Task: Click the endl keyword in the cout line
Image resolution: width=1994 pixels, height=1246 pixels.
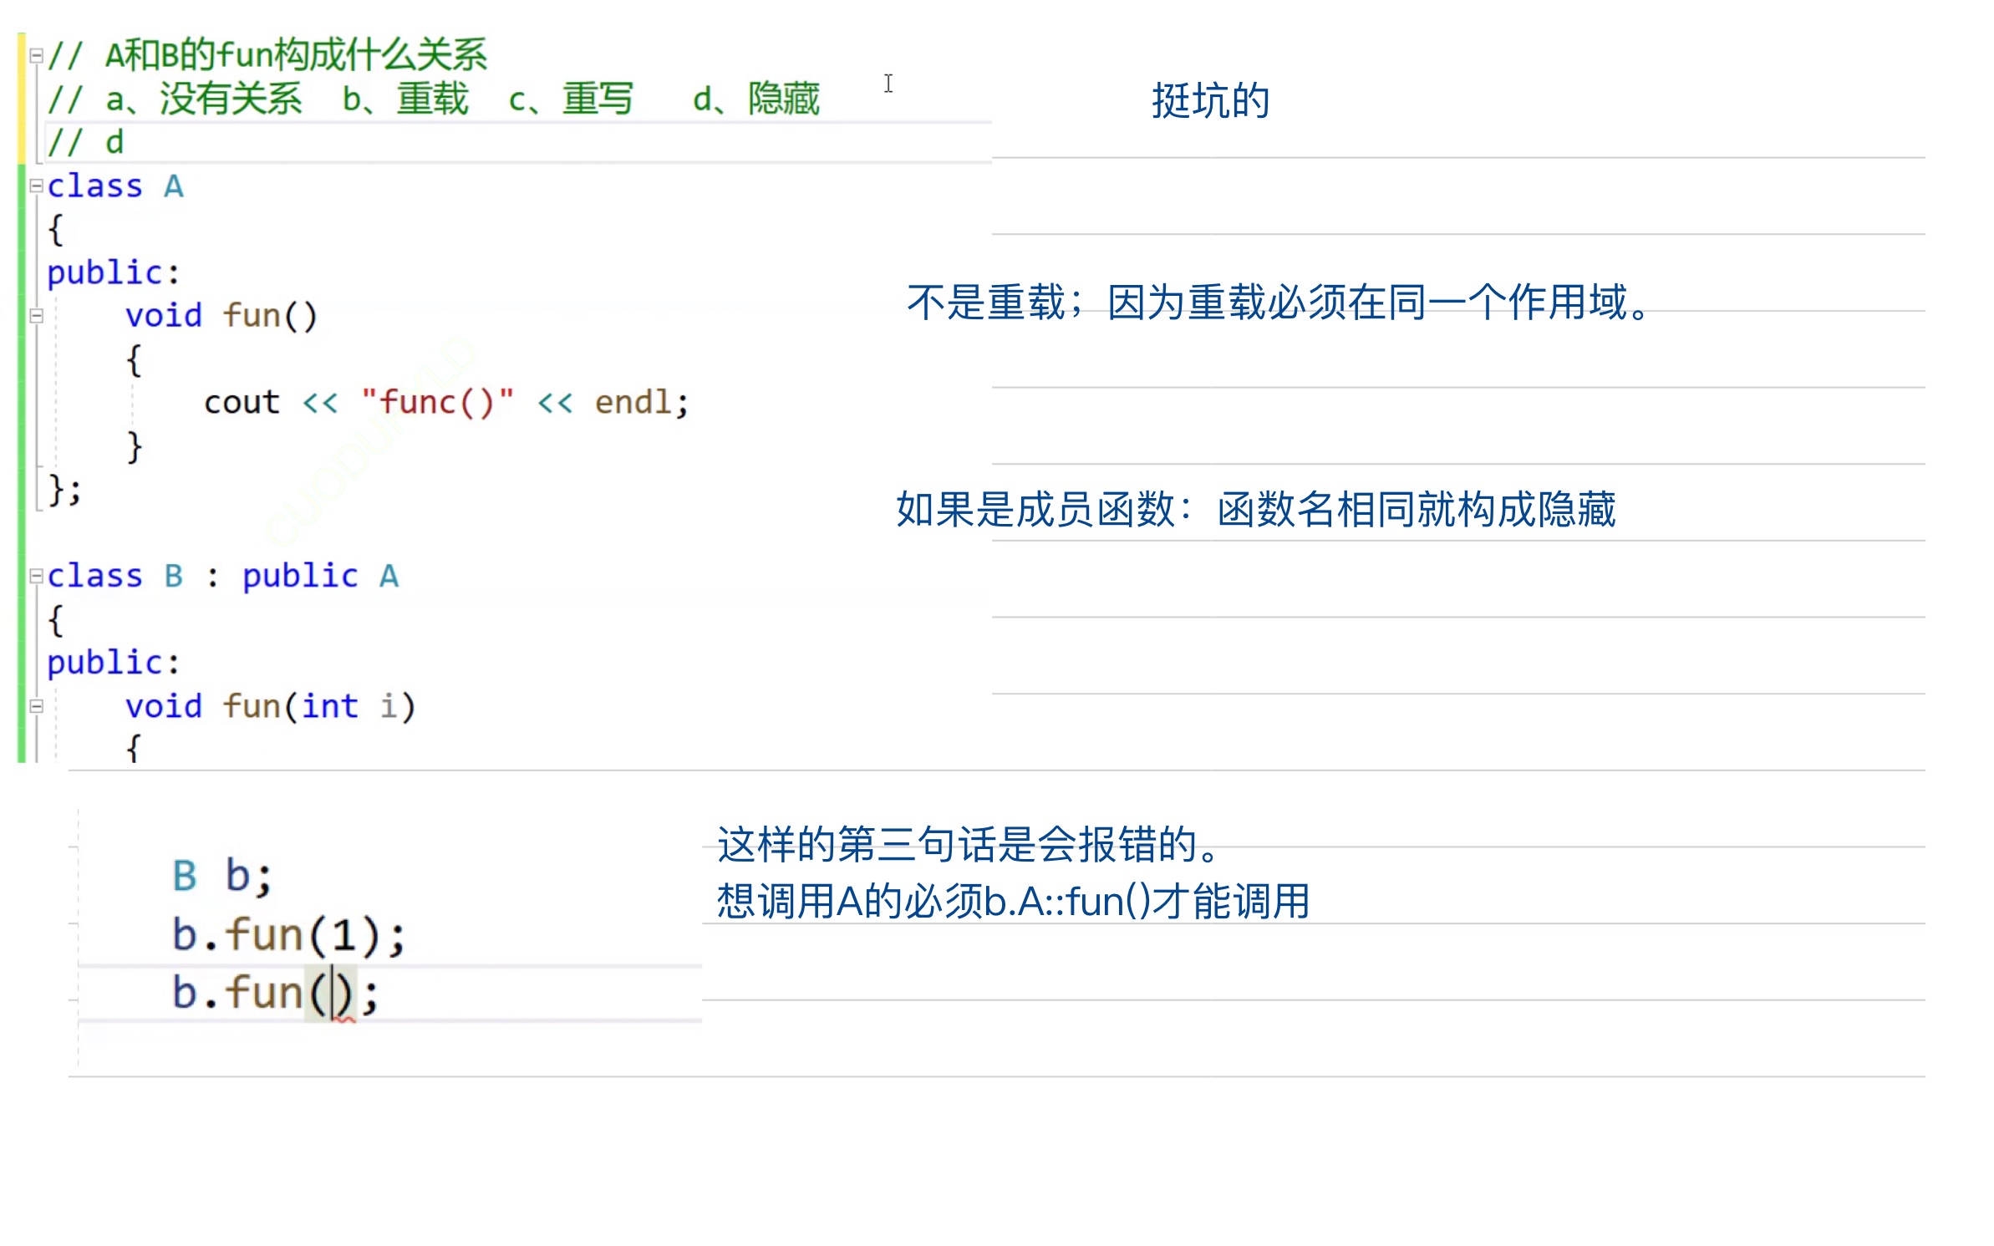Action: (633, 403)
